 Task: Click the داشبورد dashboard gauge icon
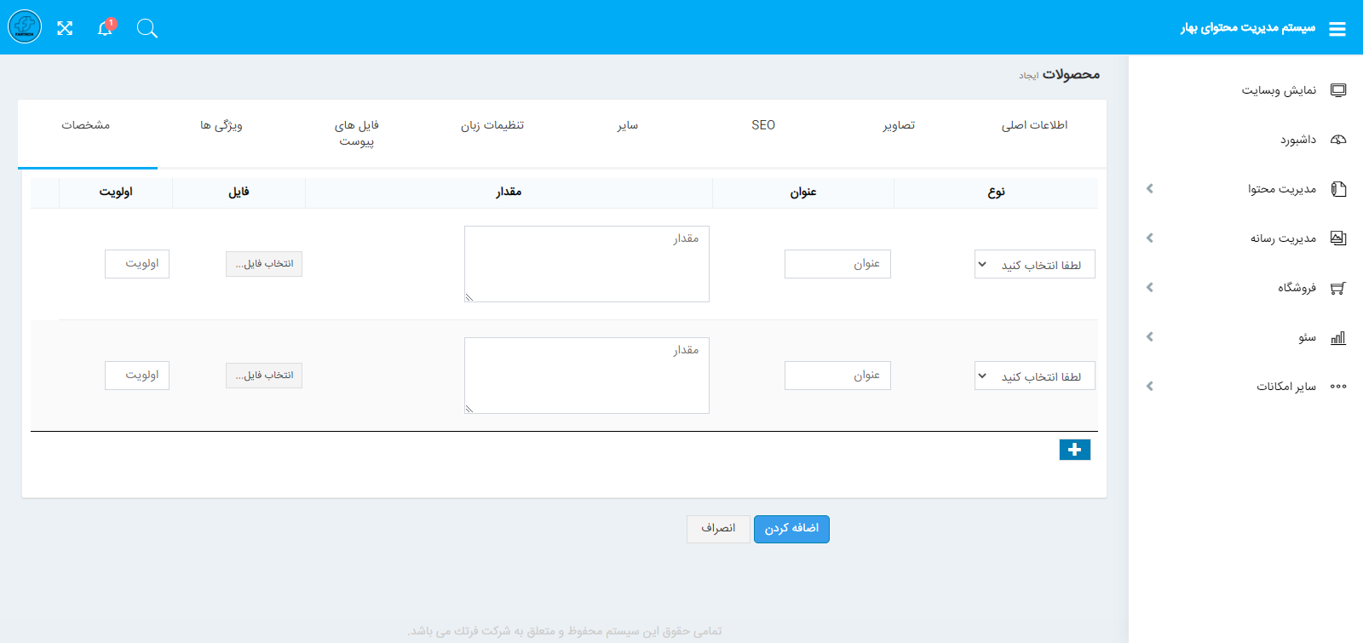(x=1338, y=140)
